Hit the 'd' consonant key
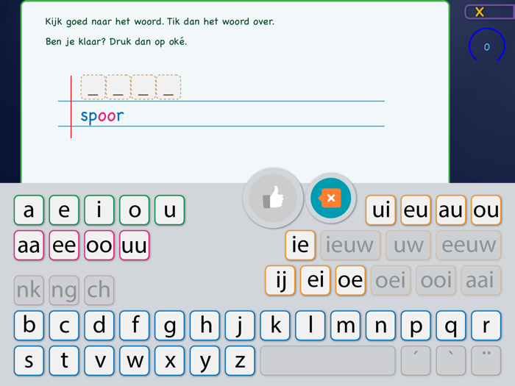This screenshot has height=386, width=515. coord(99,325)
